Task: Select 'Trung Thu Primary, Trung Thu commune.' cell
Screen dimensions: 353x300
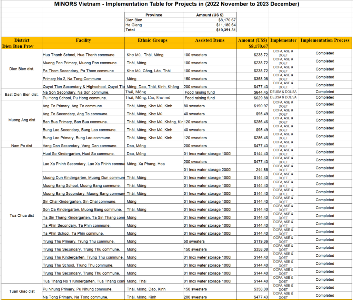Action: click(x=83, y=240)
